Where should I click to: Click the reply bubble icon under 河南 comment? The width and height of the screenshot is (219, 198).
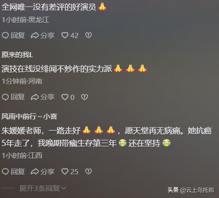click(5, 97)
